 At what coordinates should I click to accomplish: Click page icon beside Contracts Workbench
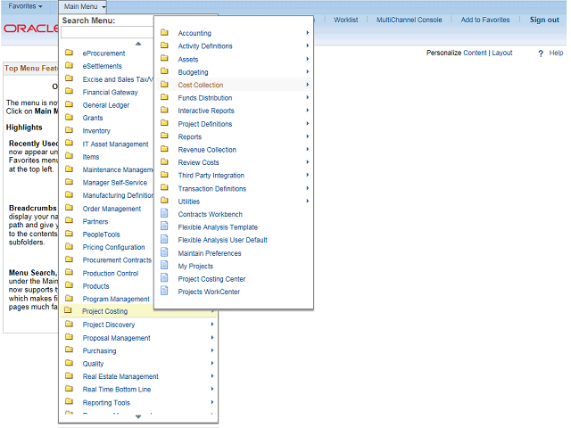[x=164, y=213]
